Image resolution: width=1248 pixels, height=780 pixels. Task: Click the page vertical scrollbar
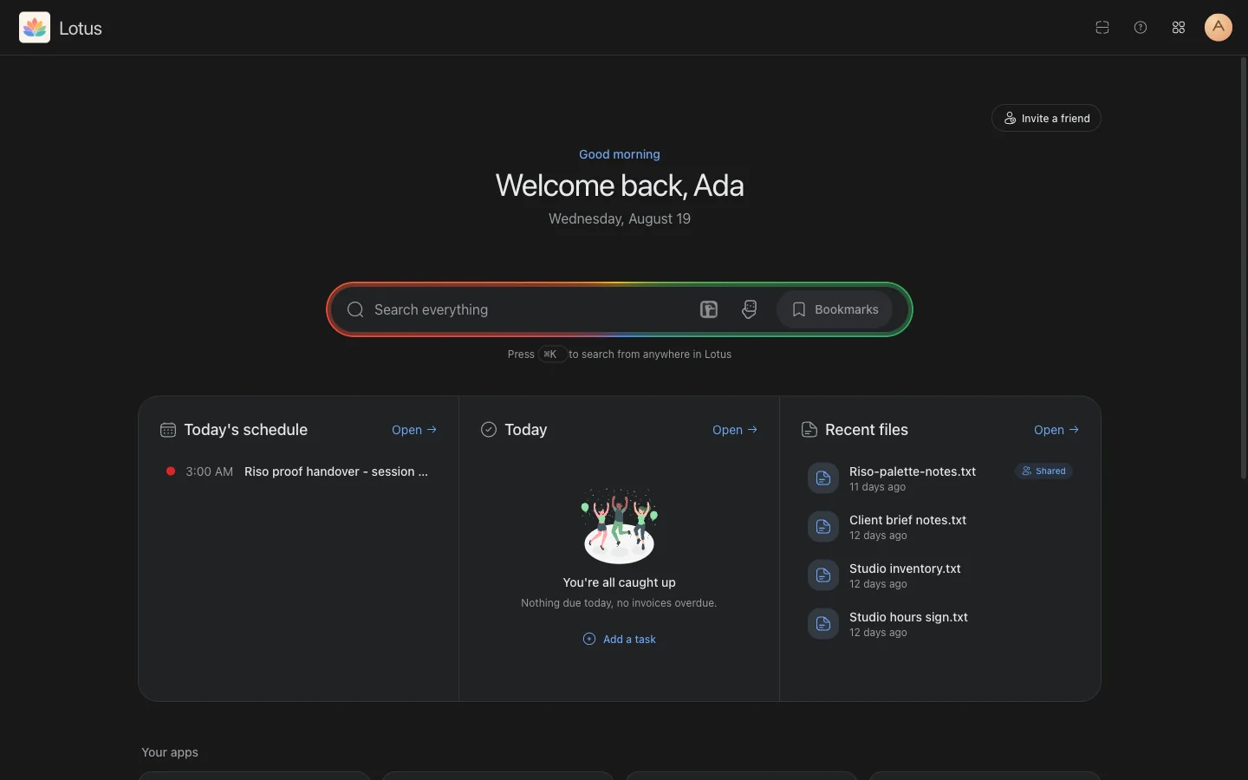(1243, 269)
